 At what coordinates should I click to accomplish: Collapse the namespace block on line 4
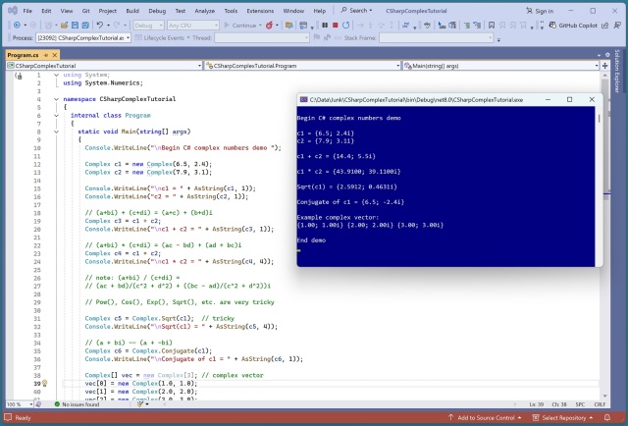pyautogui.click(x=57, y=99)
